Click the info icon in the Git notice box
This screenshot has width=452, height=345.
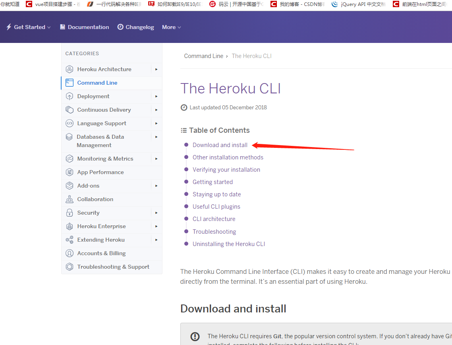tap(195, 336)
